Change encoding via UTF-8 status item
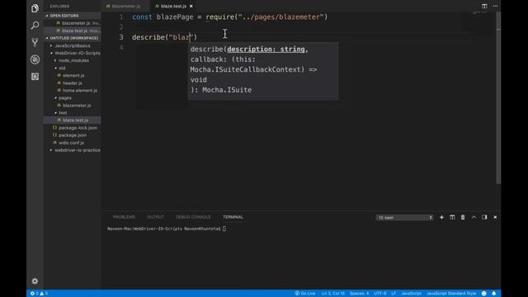 [379, 294]
